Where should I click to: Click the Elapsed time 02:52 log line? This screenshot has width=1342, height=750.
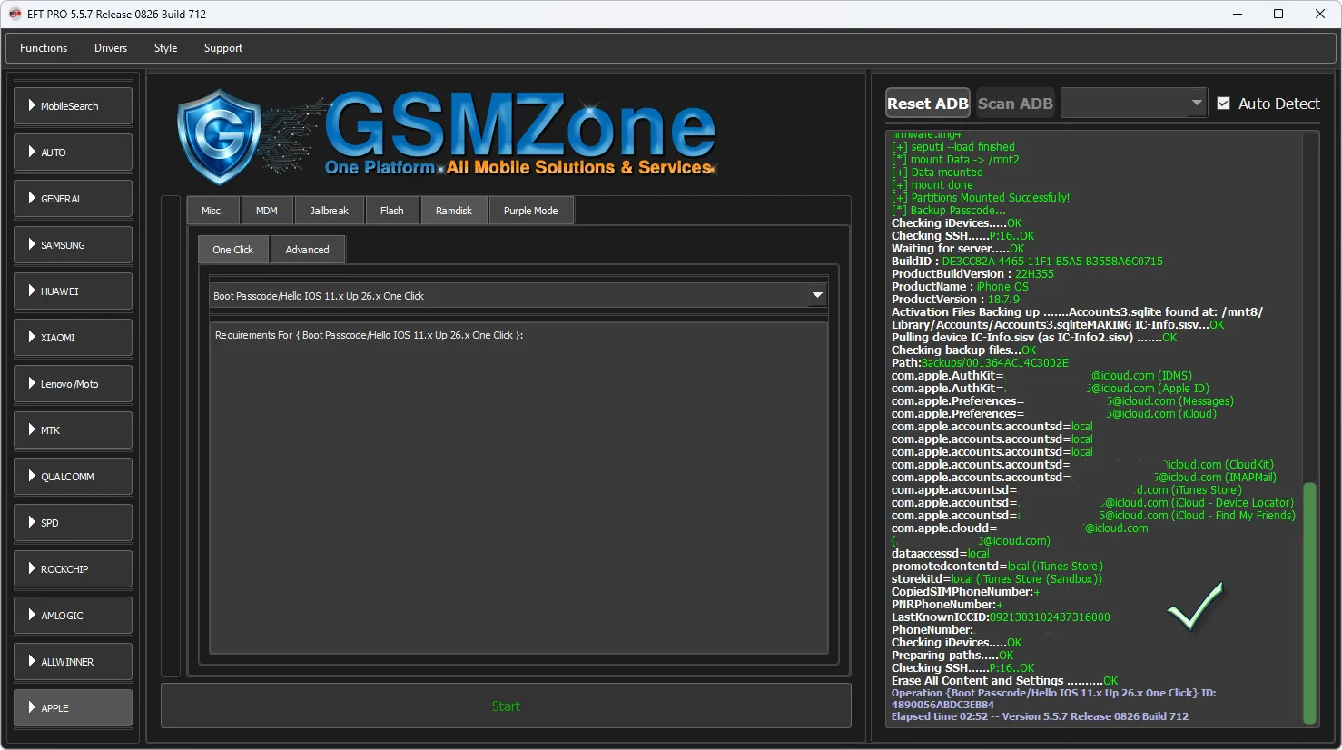1040,716
